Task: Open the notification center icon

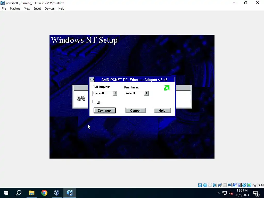Action: 256,193
